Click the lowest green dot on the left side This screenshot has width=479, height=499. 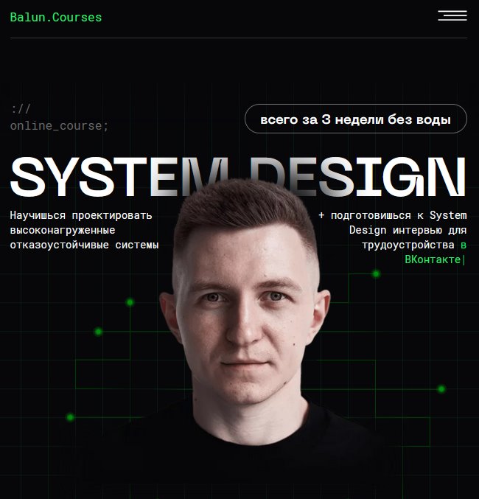(70, 417)
